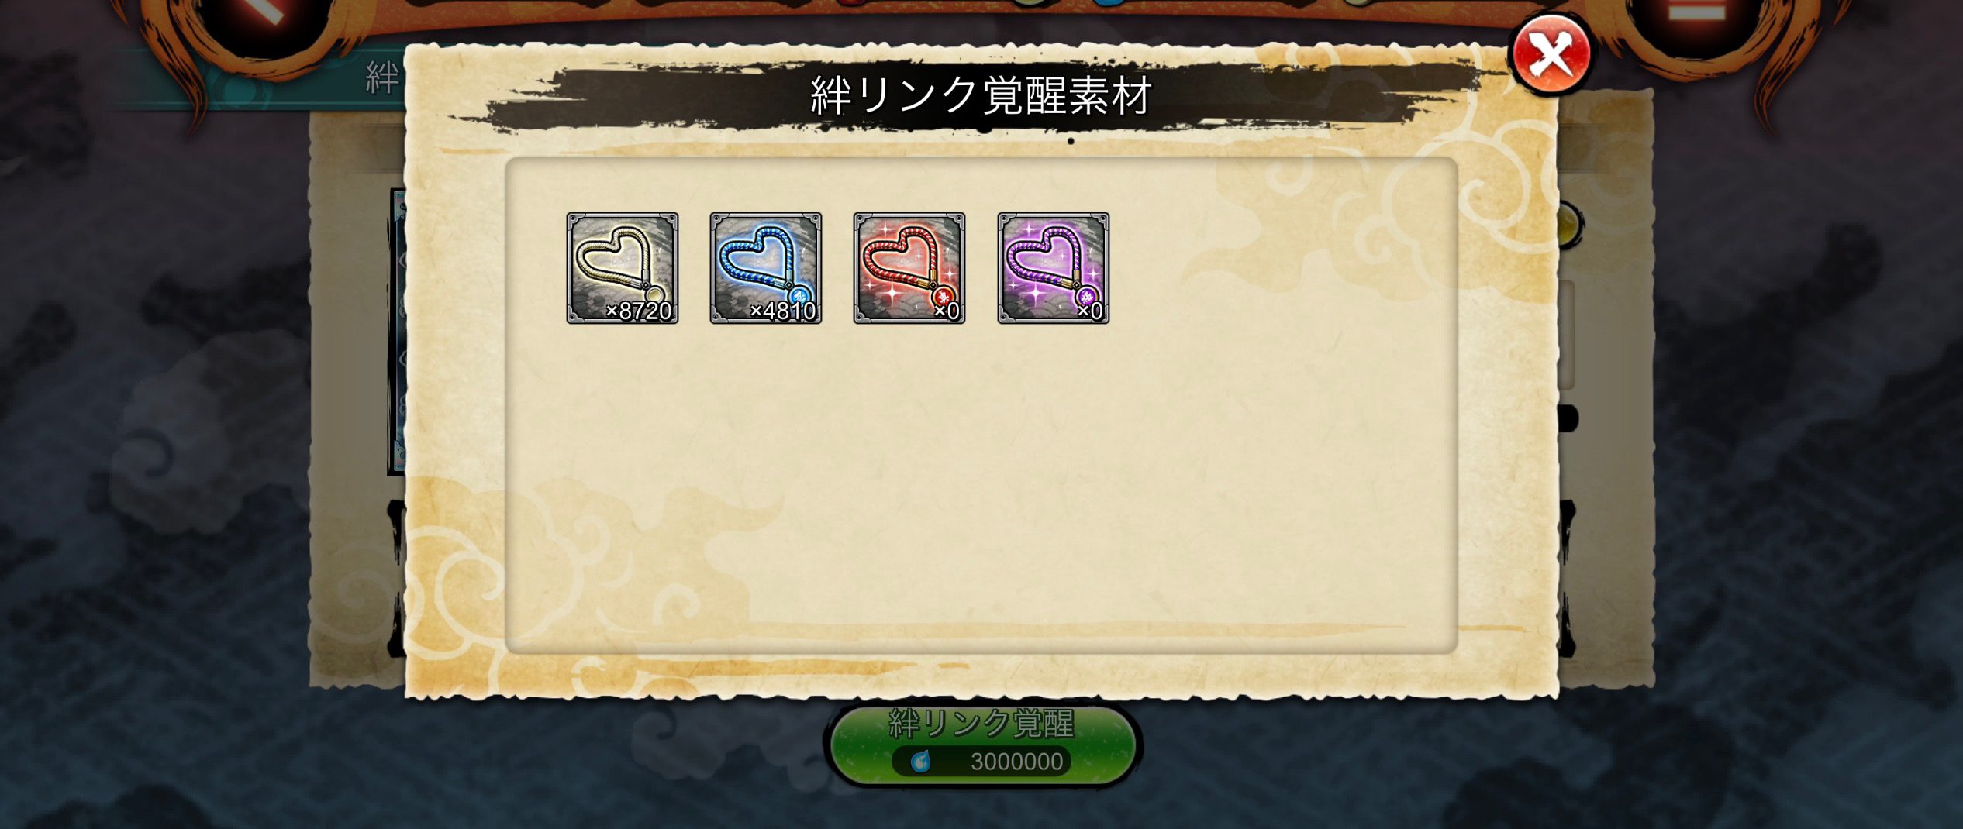
Task: Tap the white heart rope material
Action: coord(622,267)
